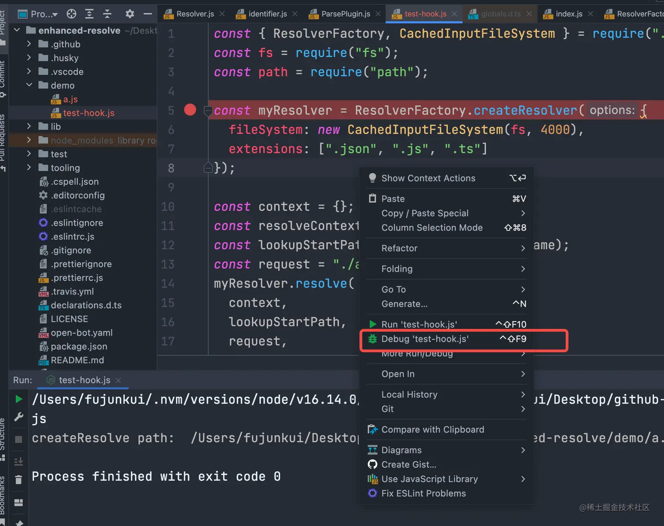Select Run 'test-hook.js' menu entry
This screenshot has width=664, height=526.
coord(419,324)
